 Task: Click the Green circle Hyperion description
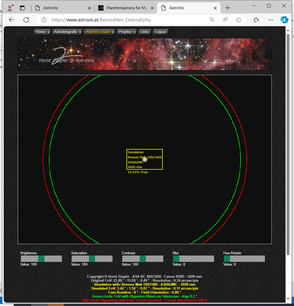tap(145, 296)
